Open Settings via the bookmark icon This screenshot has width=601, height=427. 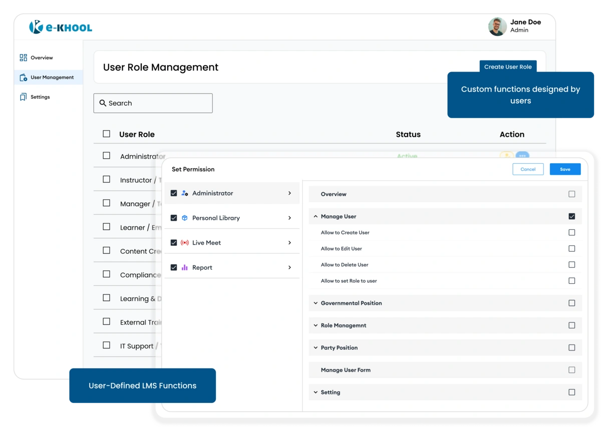pyautogui.click(x=23, y=97)
